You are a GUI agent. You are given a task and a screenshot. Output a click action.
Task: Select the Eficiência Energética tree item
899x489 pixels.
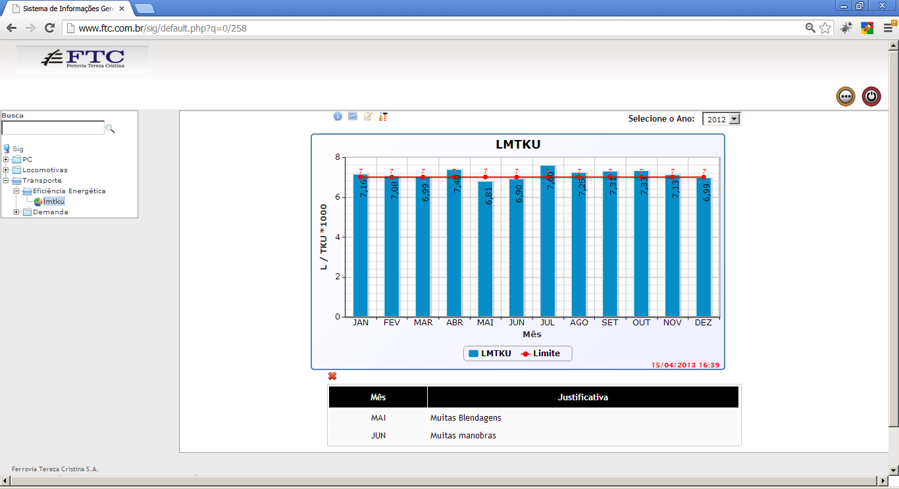(x=69, y=191)
